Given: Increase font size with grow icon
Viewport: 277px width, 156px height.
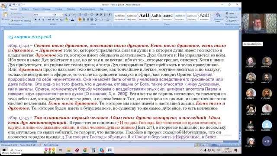Looking at the screenshot, I should pos(66,15).
